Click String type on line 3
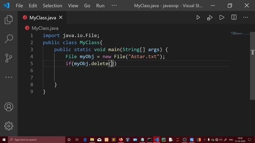 [131, 49]
